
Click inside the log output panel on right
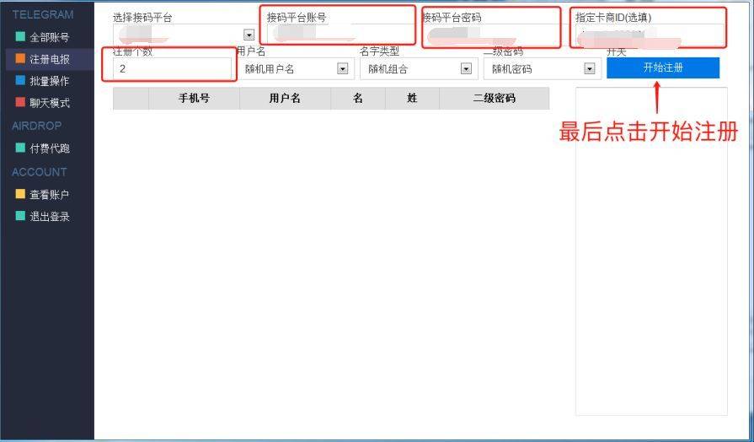click(x=651, y=251)
